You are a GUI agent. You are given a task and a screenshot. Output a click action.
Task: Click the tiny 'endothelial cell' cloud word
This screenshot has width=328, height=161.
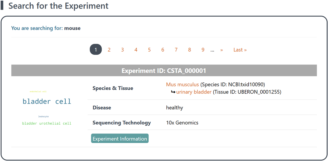(38, 92)
